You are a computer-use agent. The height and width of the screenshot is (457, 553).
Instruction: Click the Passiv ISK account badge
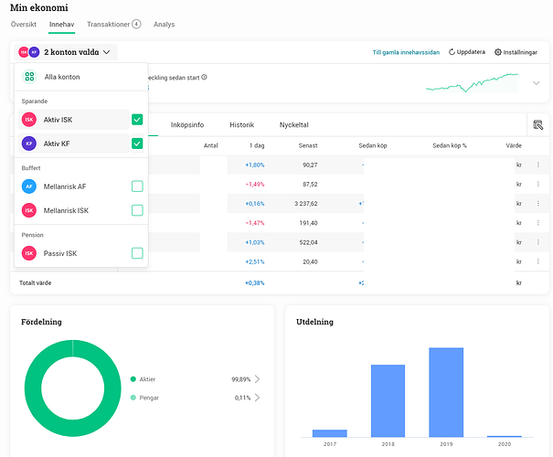tap(29, 253)
